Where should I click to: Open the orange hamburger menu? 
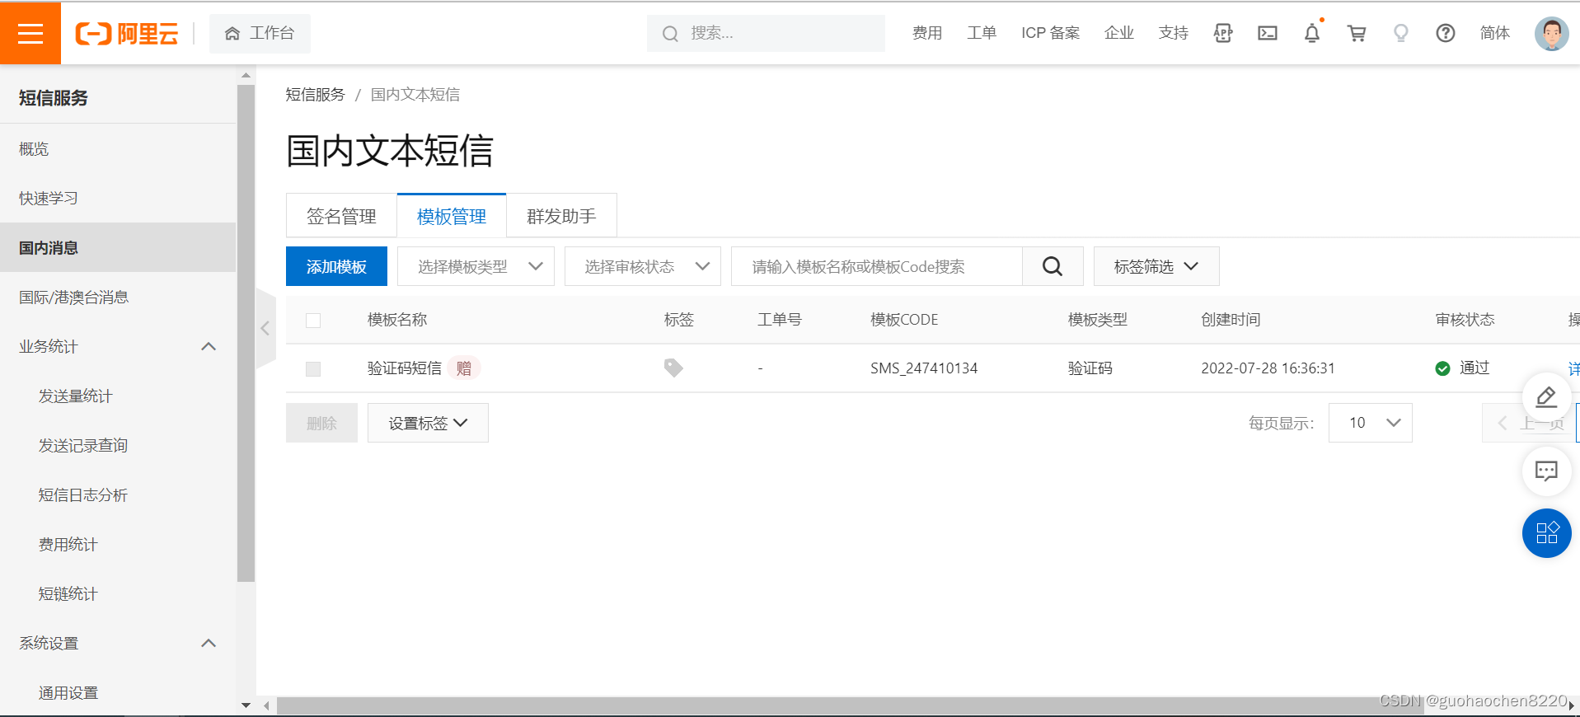pyautogui.click(x=30, y=33)
